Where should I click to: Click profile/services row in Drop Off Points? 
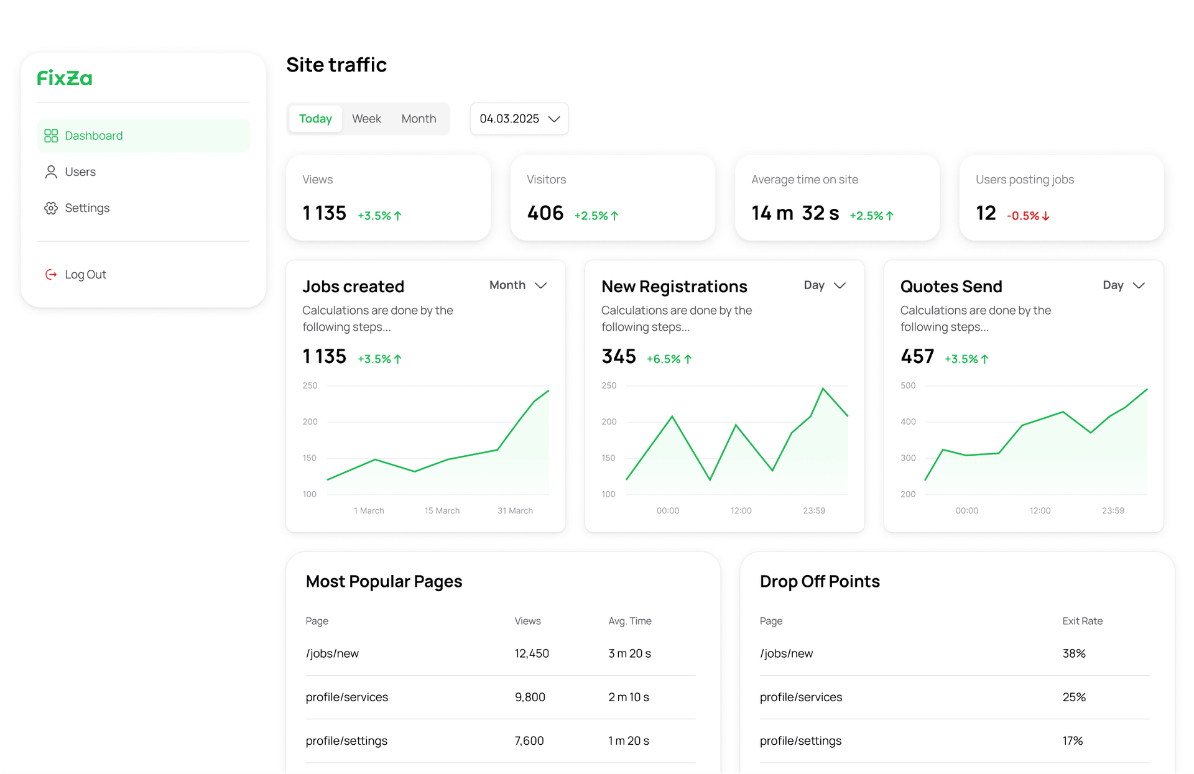pyautogui.click(x=801, y=697)
